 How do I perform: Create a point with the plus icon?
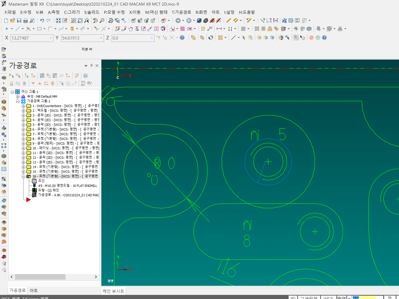coord(6,29)
